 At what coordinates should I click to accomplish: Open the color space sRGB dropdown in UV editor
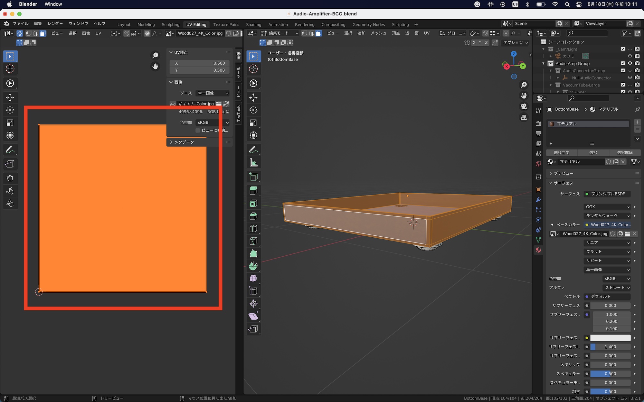(213, 123)
